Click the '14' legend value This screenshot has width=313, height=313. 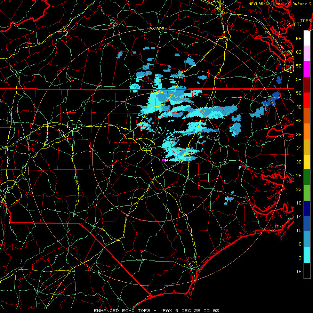tap(299, 217)
